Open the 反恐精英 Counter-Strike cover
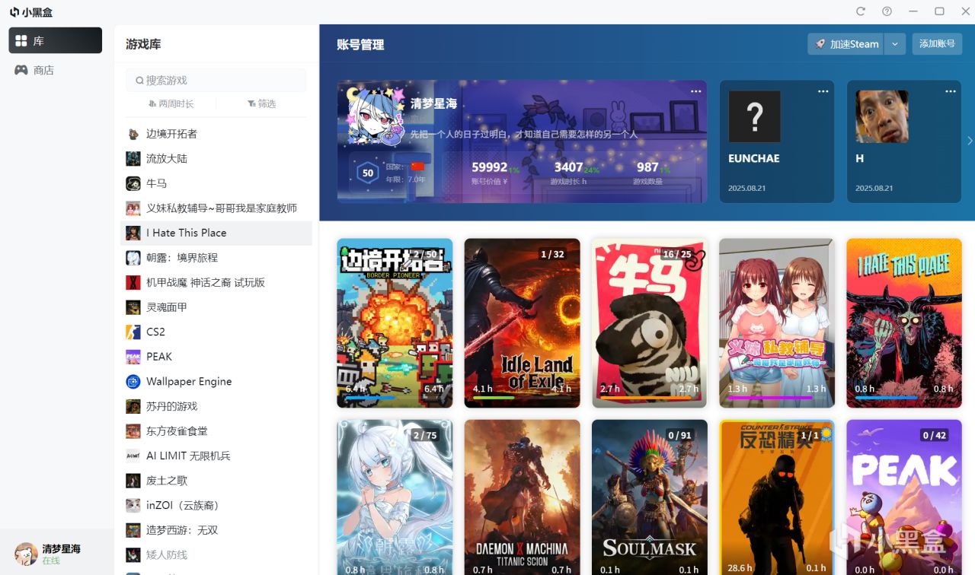 point(777,497)
